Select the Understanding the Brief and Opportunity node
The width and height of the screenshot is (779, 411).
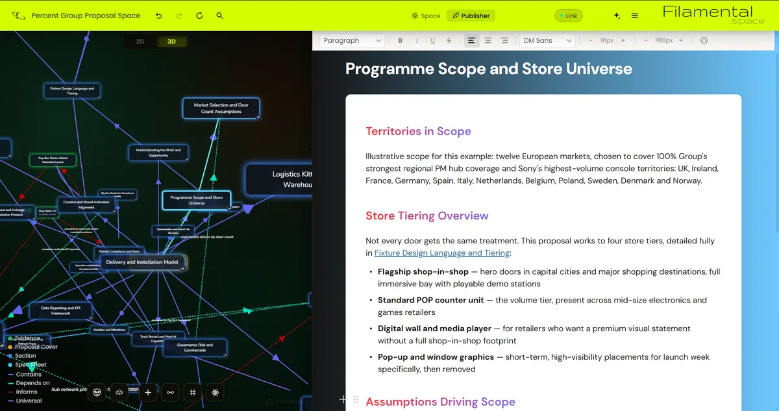coord(158,153)
